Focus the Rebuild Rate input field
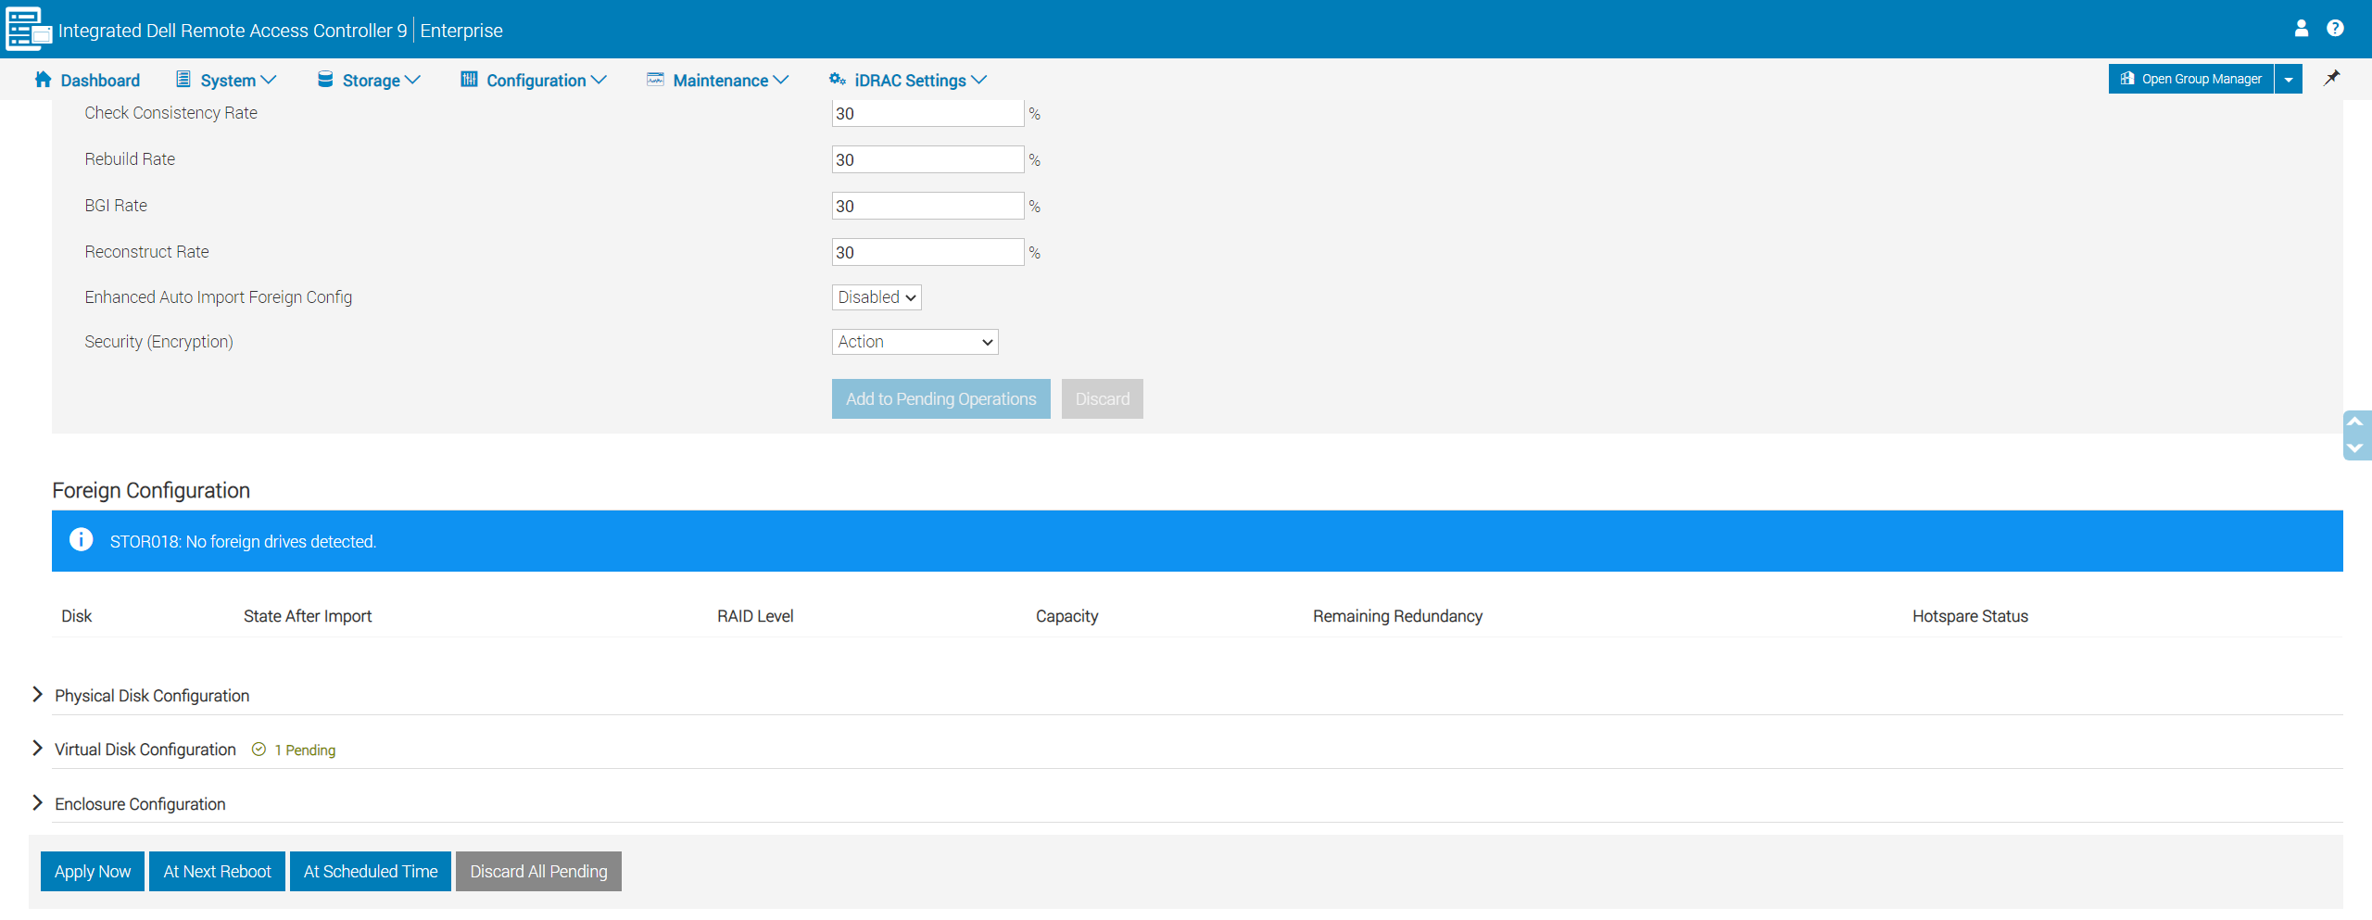2372x920 pixels. (927, 160)
